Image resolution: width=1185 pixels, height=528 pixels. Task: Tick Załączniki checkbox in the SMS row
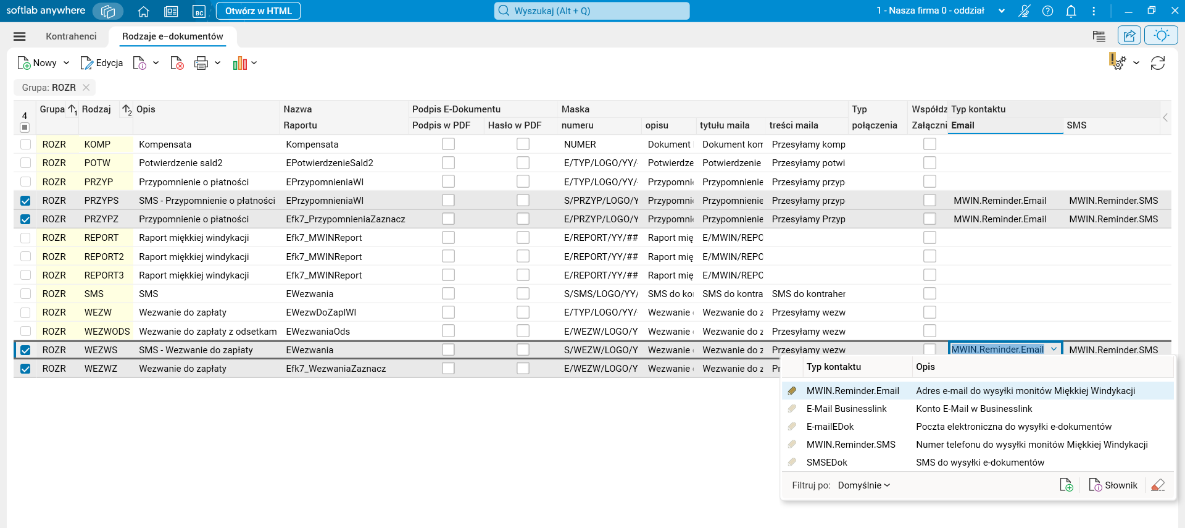(x=930, y=293)
